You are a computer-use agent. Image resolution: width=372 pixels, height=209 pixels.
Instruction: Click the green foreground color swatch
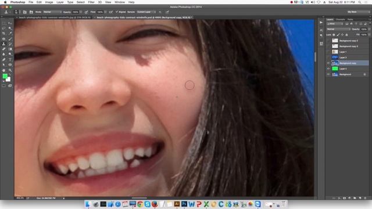click(5, 76)
